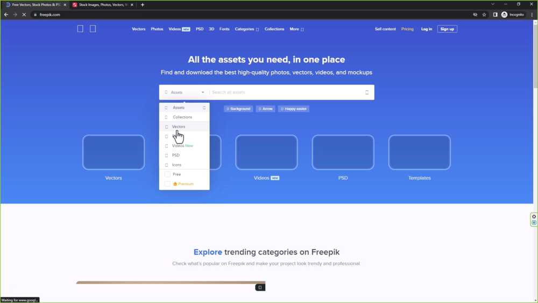
Task: Click the Sell content link
Action: pos(385,29)
